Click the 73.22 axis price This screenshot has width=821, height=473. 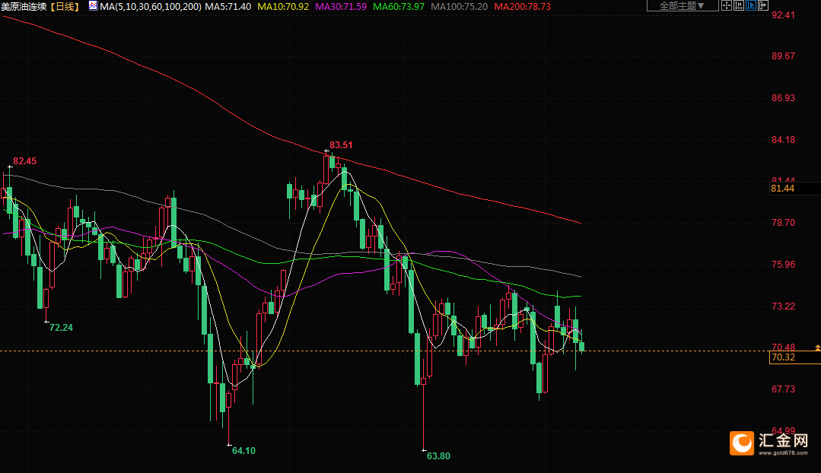click(783, 306)
